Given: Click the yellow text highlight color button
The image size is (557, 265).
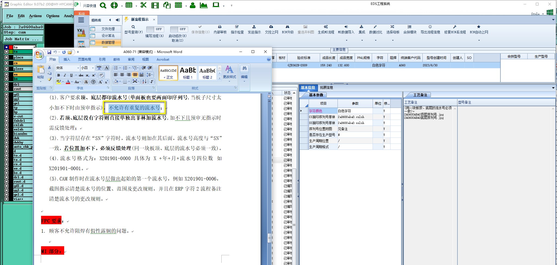Looking at the screenshot, I should [58, 82].
